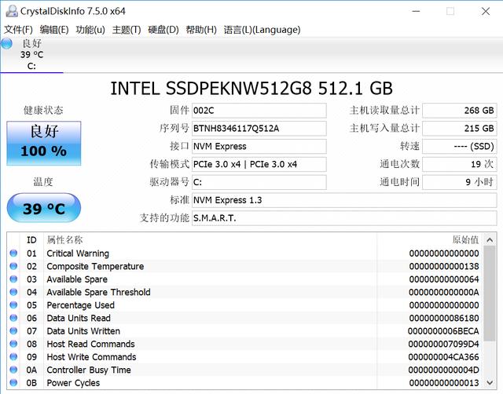Click the scroll down arrow of attribute list
503x394 pixels.
tap(490, 382)
